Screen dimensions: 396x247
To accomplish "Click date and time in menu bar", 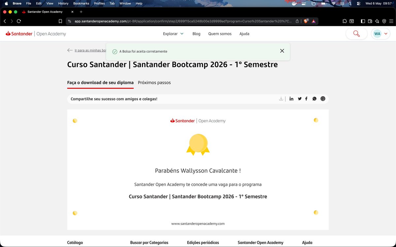I will tap(378, 3).
